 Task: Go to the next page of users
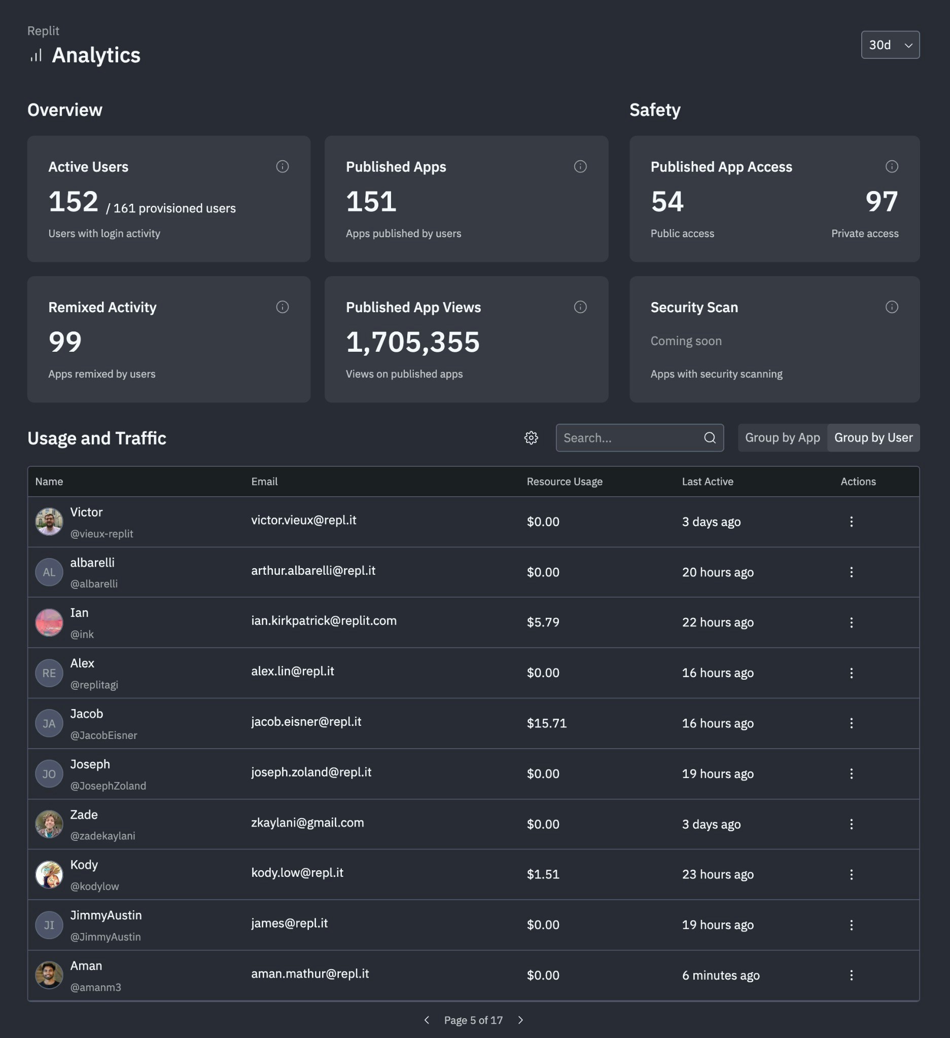click(x=520, y=1019)
